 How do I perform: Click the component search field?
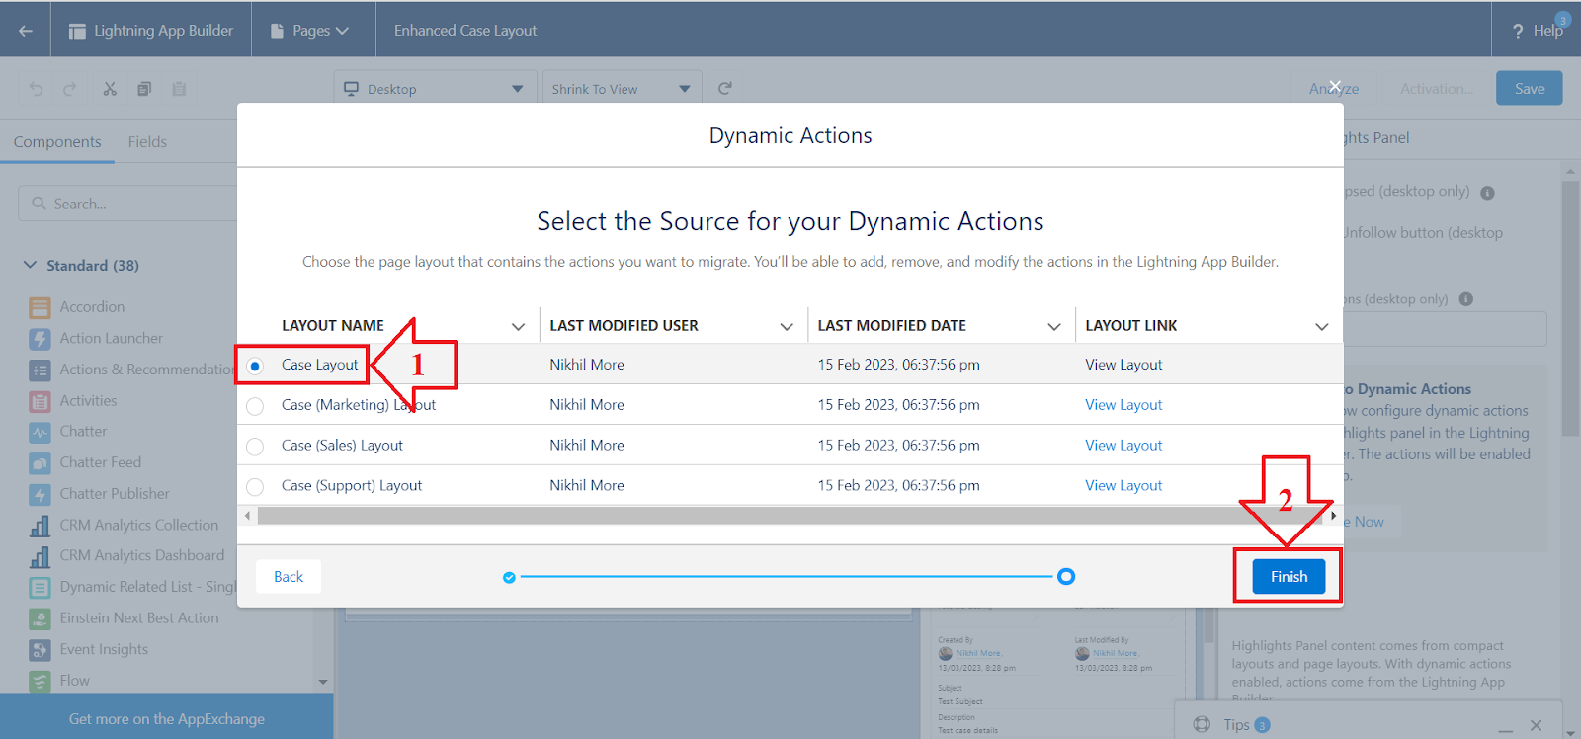(128, 204)
